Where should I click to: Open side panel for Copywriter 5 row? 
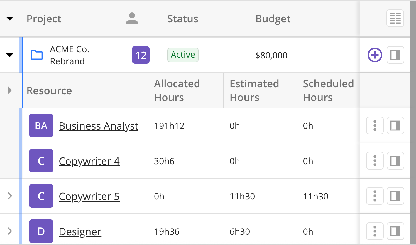coord(395,196)
